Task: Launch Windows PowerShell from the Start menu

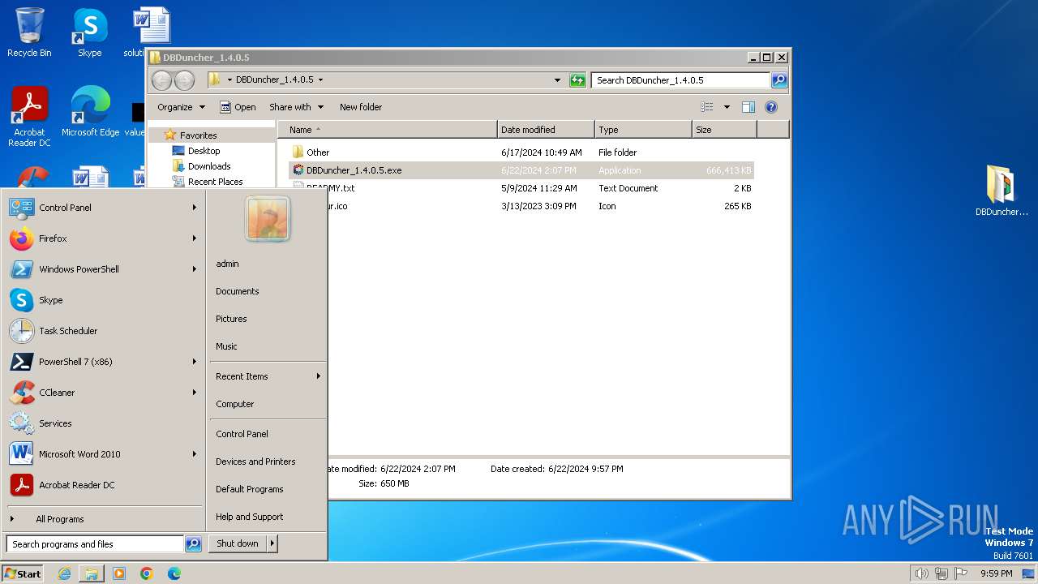Action: [x=104, y=269]
